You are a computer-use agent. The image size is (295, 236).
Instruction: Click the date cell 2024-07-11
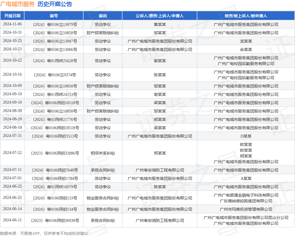[12, 170]
